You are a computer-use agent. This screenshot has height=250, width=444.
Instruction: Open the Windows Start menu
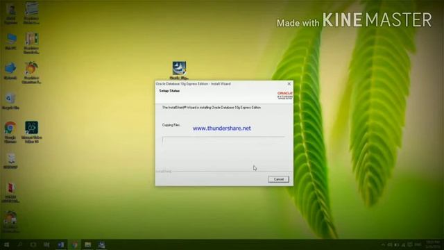6,244
